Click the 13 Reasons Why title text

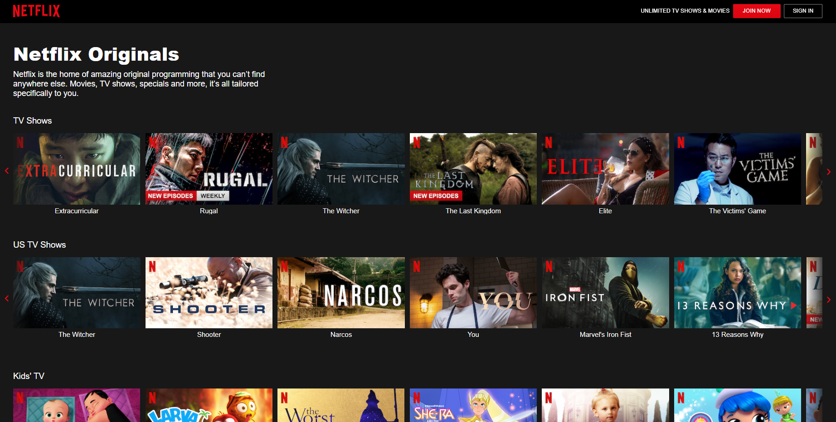737,334
